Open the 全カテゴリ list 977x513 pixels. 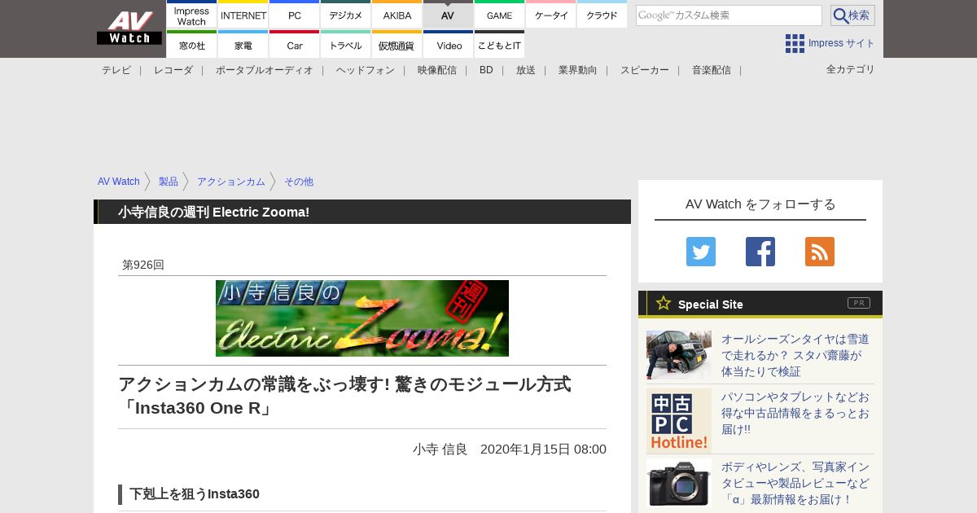pos(851,69)
